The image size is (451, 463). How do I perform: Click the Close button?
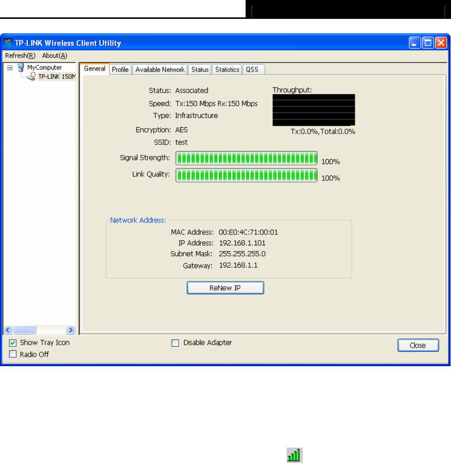[418, 345]
